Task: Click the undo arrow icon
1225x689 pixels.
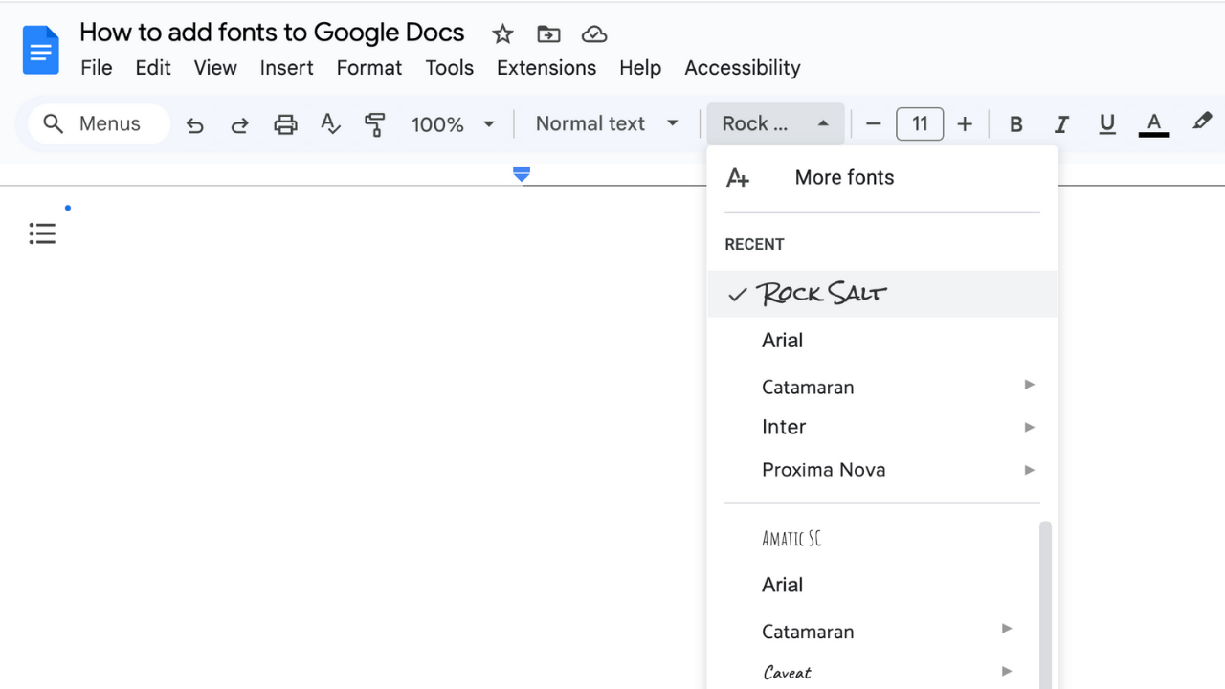Action: coord(195,124)
